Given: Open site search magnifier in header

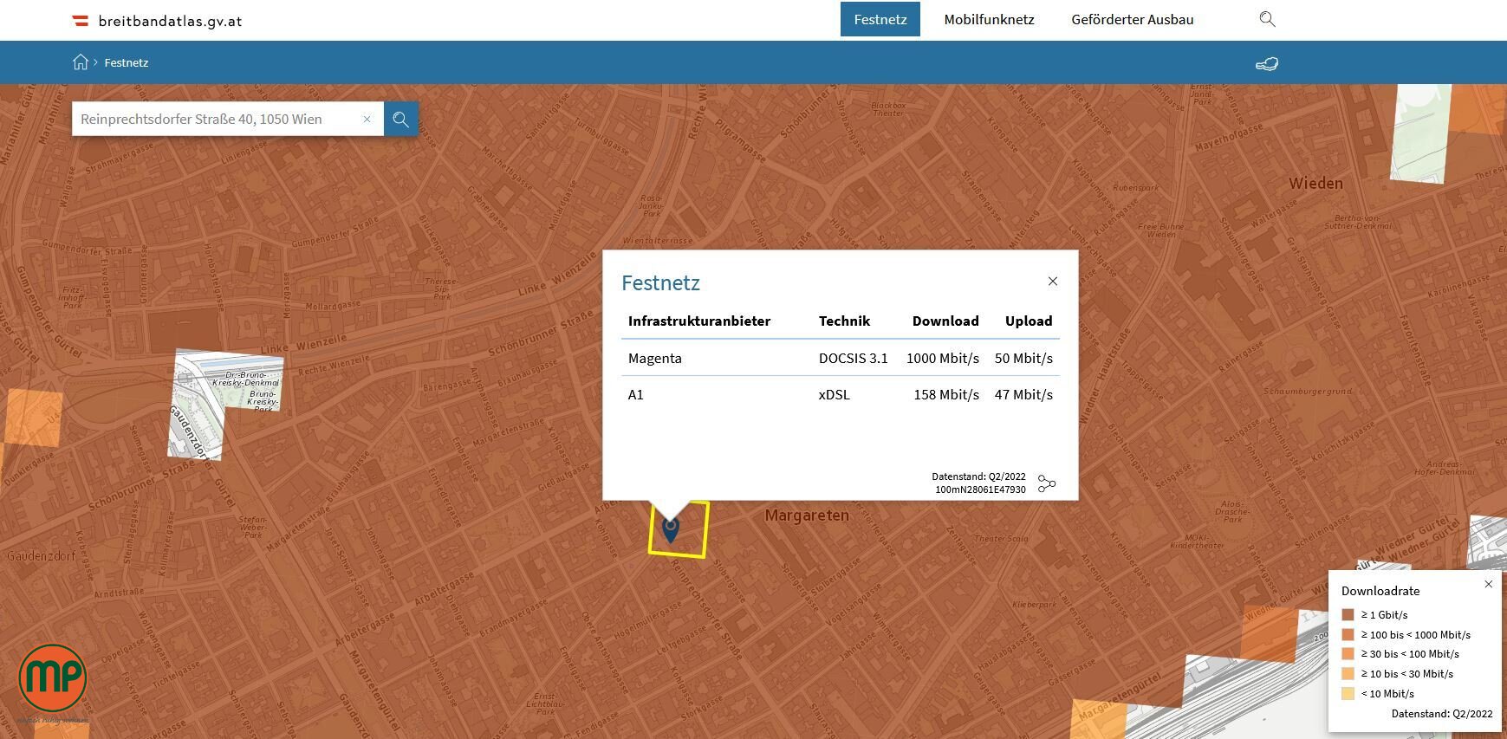Looking at the screenshot, I should 1267,19.
